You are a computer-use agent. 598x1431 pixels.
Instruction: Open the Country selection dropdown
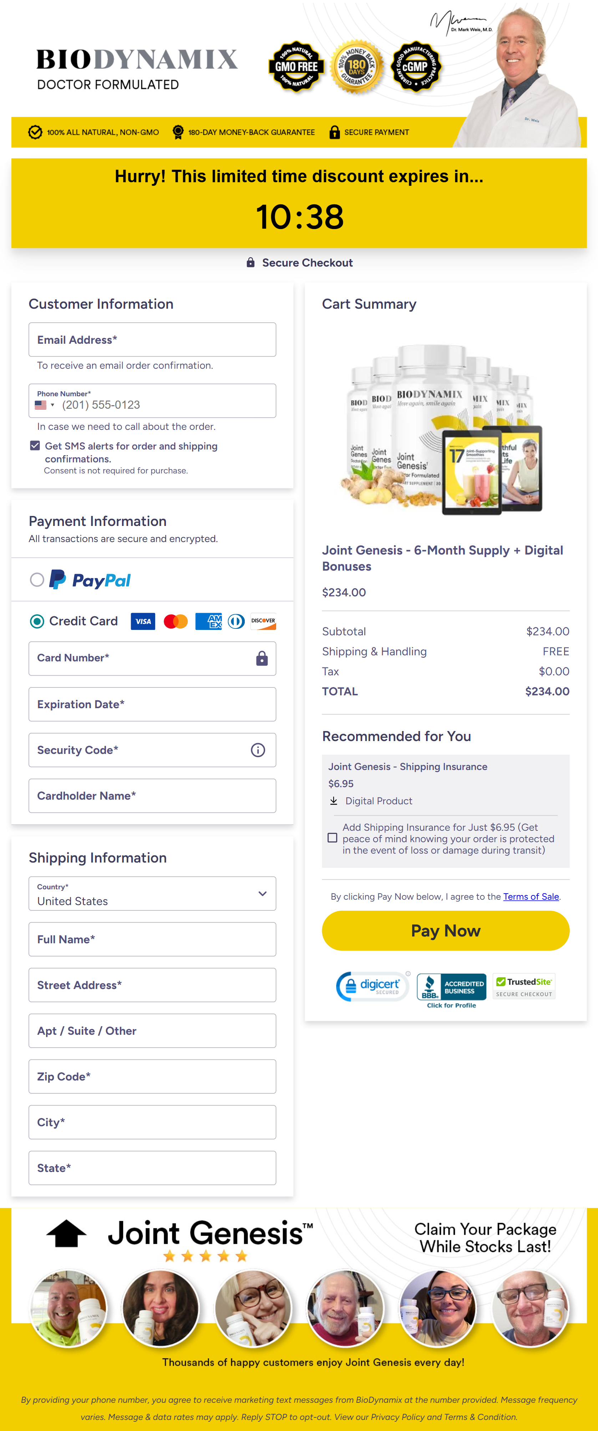pyautogui.click(x=263, y=893)
